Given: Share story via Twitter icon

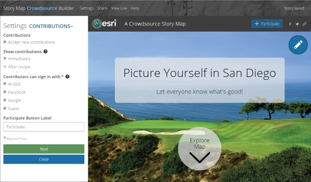Looking at the screenshot, I should pyautogui.click(x=297, y=24).
